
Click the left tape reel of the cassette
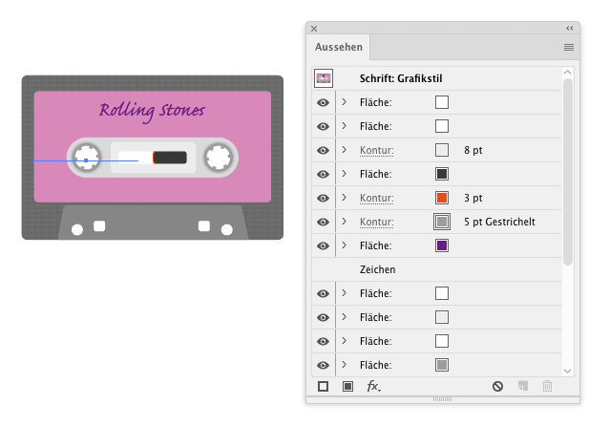[87, 158]
